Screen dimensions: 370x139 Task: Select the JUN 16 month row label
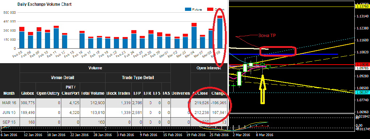click(x=9, y=113)
